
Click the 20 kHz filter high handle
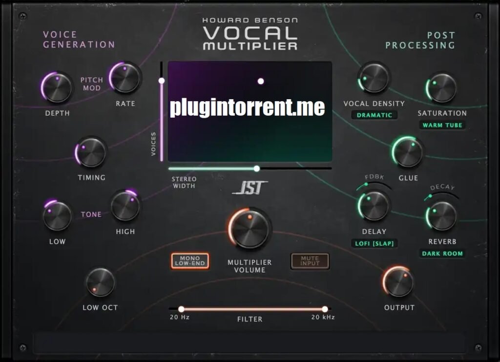pyautogui.click(x=325, y=309)
